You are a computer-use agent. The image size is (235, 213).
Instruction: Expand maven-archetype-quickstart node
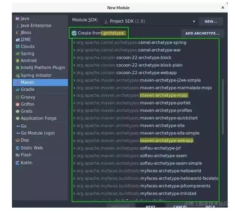[x=74, y=118]
